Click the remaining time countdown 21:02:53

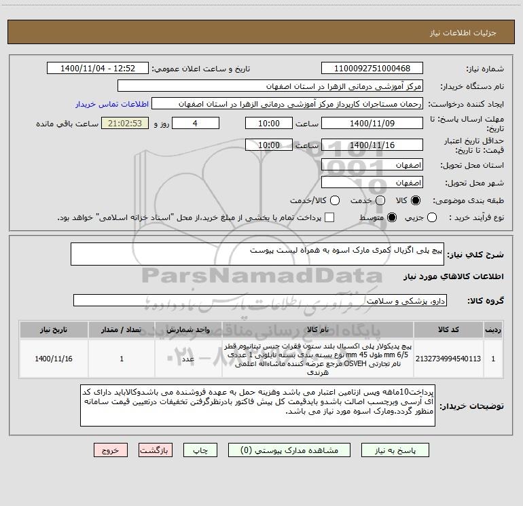(125, 123)
